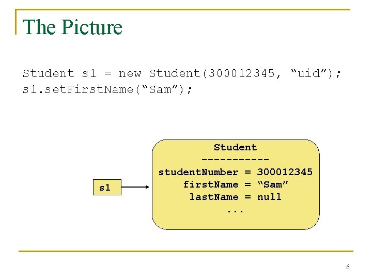Click the gold horizontal line near the bottom
The height and width of the screenshot is (279, 372).
click(186, 252)
